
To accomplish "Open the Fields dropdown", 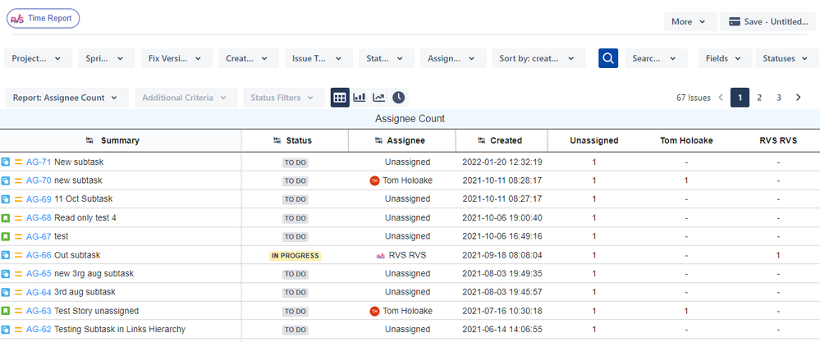I will [726, 58].
